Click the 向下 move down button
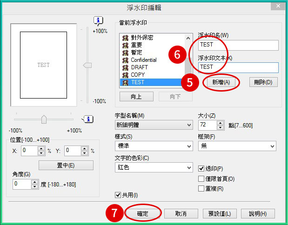 coord(175,97)
